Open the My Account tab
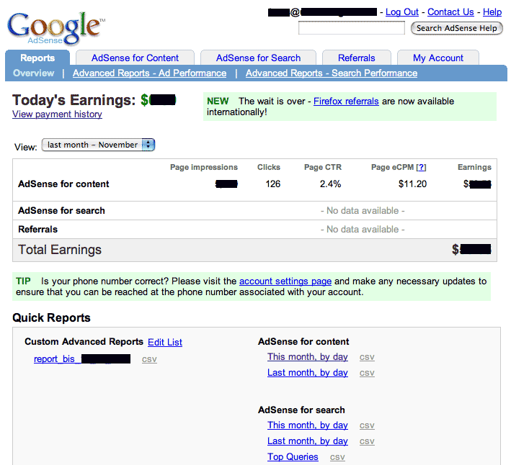 pos(438,58)
